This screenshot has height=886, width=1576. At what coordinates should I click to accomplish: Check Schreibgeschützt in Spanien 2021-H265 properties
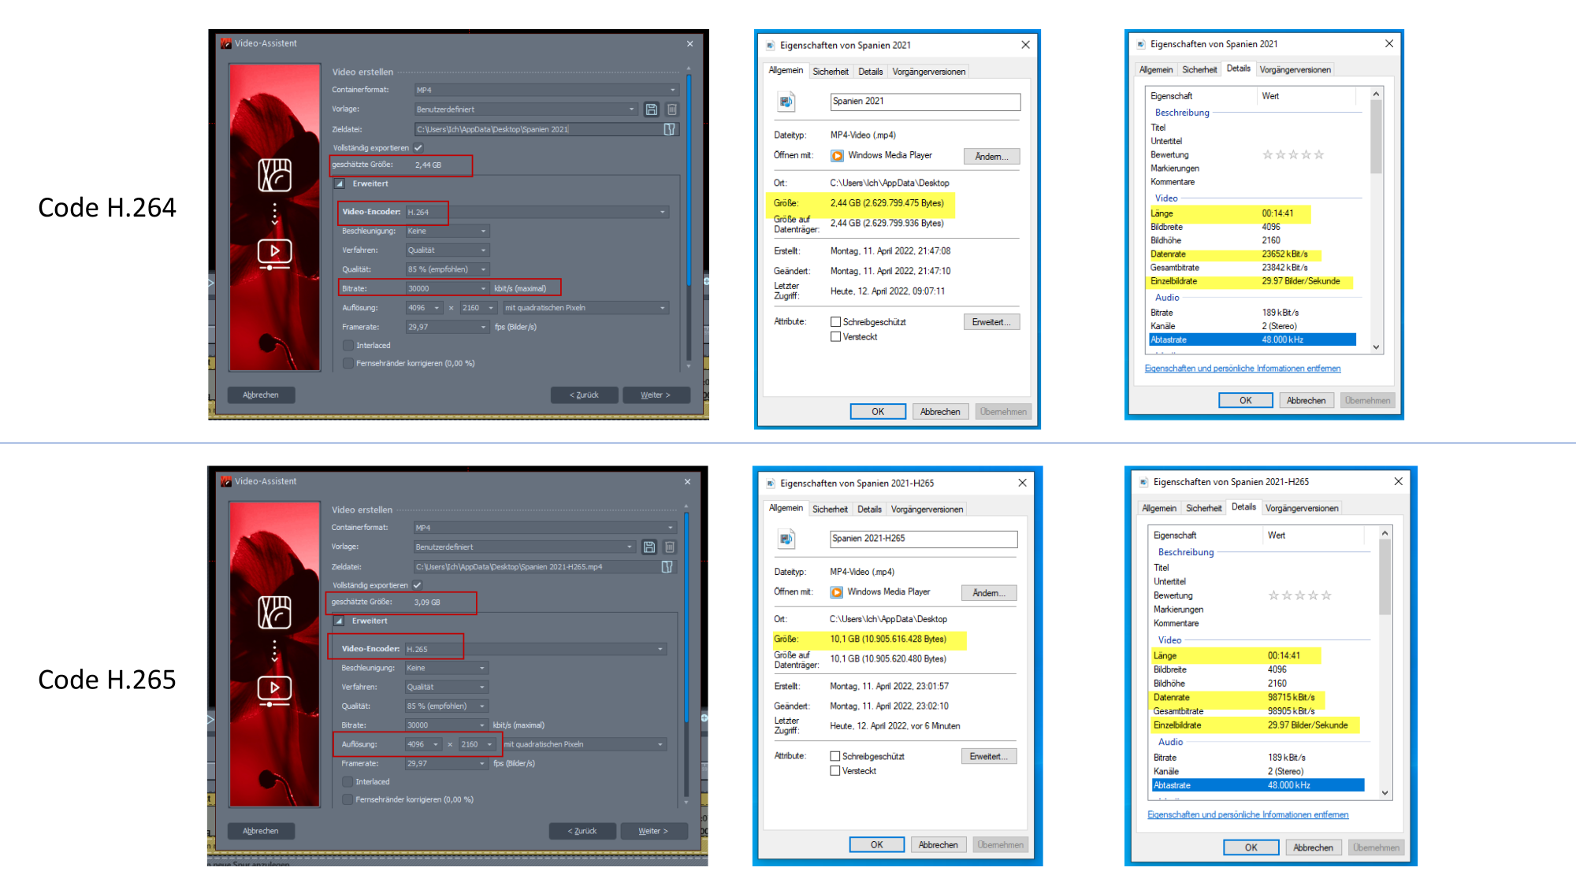[x=834, y=756]
